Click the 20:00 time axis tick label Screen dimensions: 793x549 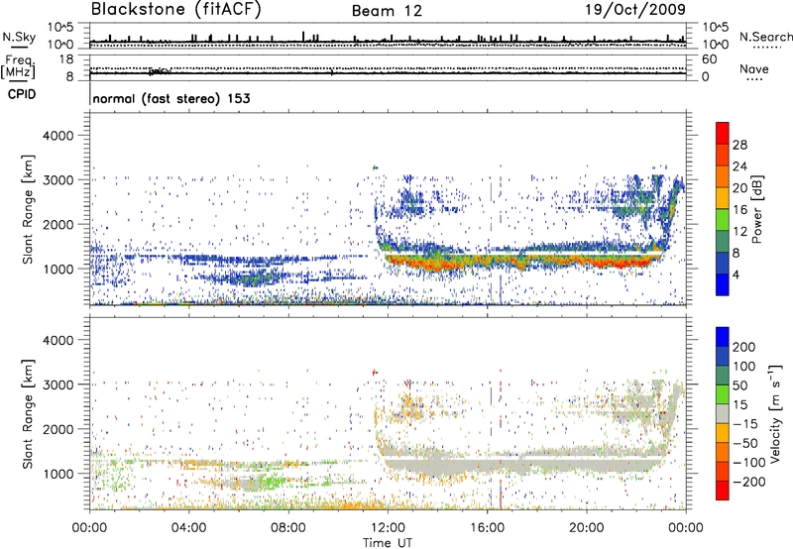point(586,528)
